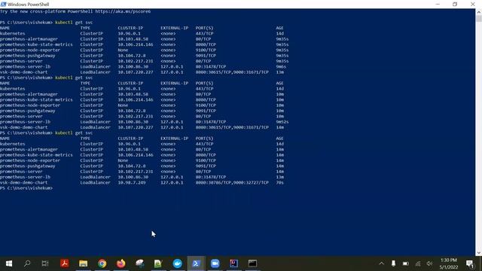Click prometheus-node-exporter in first table
This screenshot has height=271, width=482.
click(30, 50)
